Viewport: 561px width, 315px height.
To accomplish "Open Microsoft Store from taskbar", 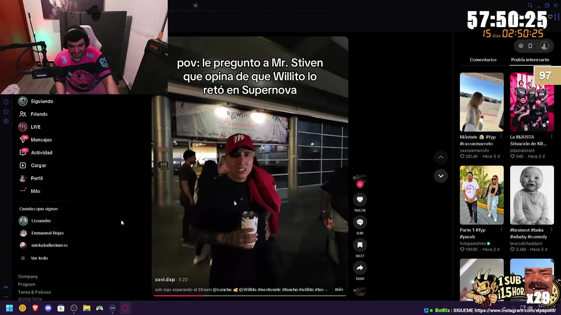I will [x=61, y=308].
